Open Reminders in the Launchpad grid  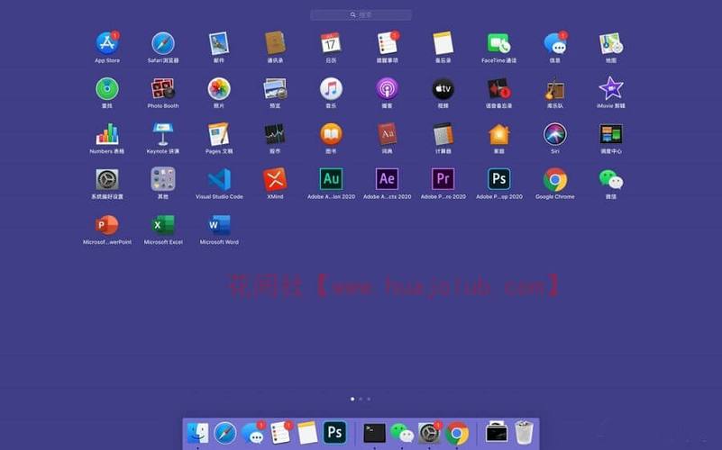(x=388, y=43)
